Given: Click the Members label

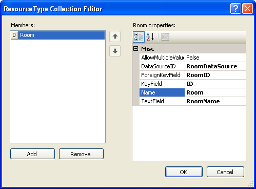Looking at the screenshot, I should 23,25.
